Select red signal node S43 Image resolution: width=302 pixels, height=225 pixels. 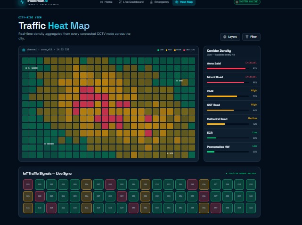coord(51,208)
